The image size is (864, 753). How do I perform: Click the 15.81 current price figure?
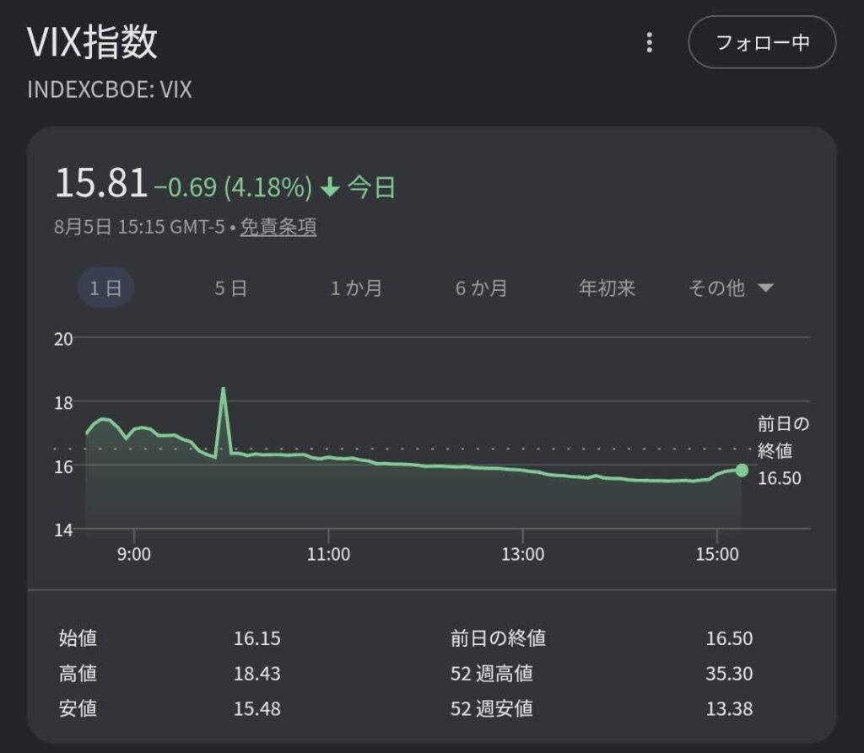[101, 183]
